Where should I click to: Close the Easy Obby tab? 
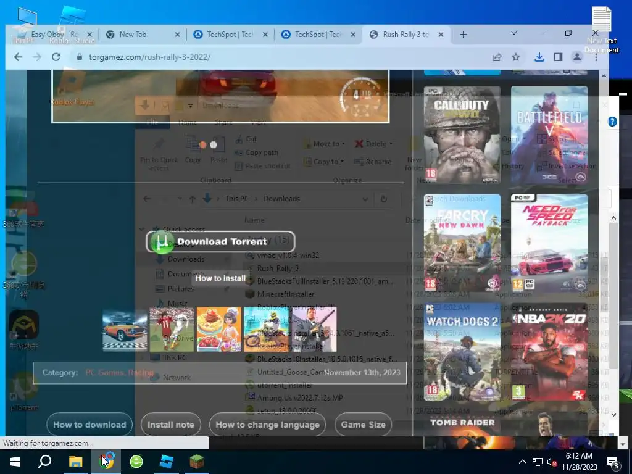pos(89,35)
